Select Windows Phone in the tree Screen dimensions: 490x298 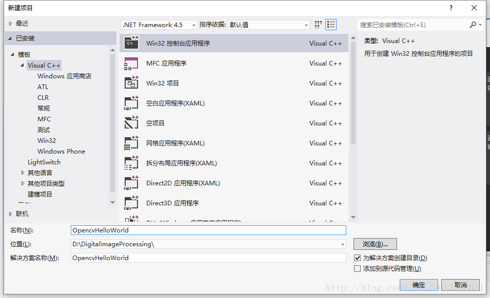61,151
